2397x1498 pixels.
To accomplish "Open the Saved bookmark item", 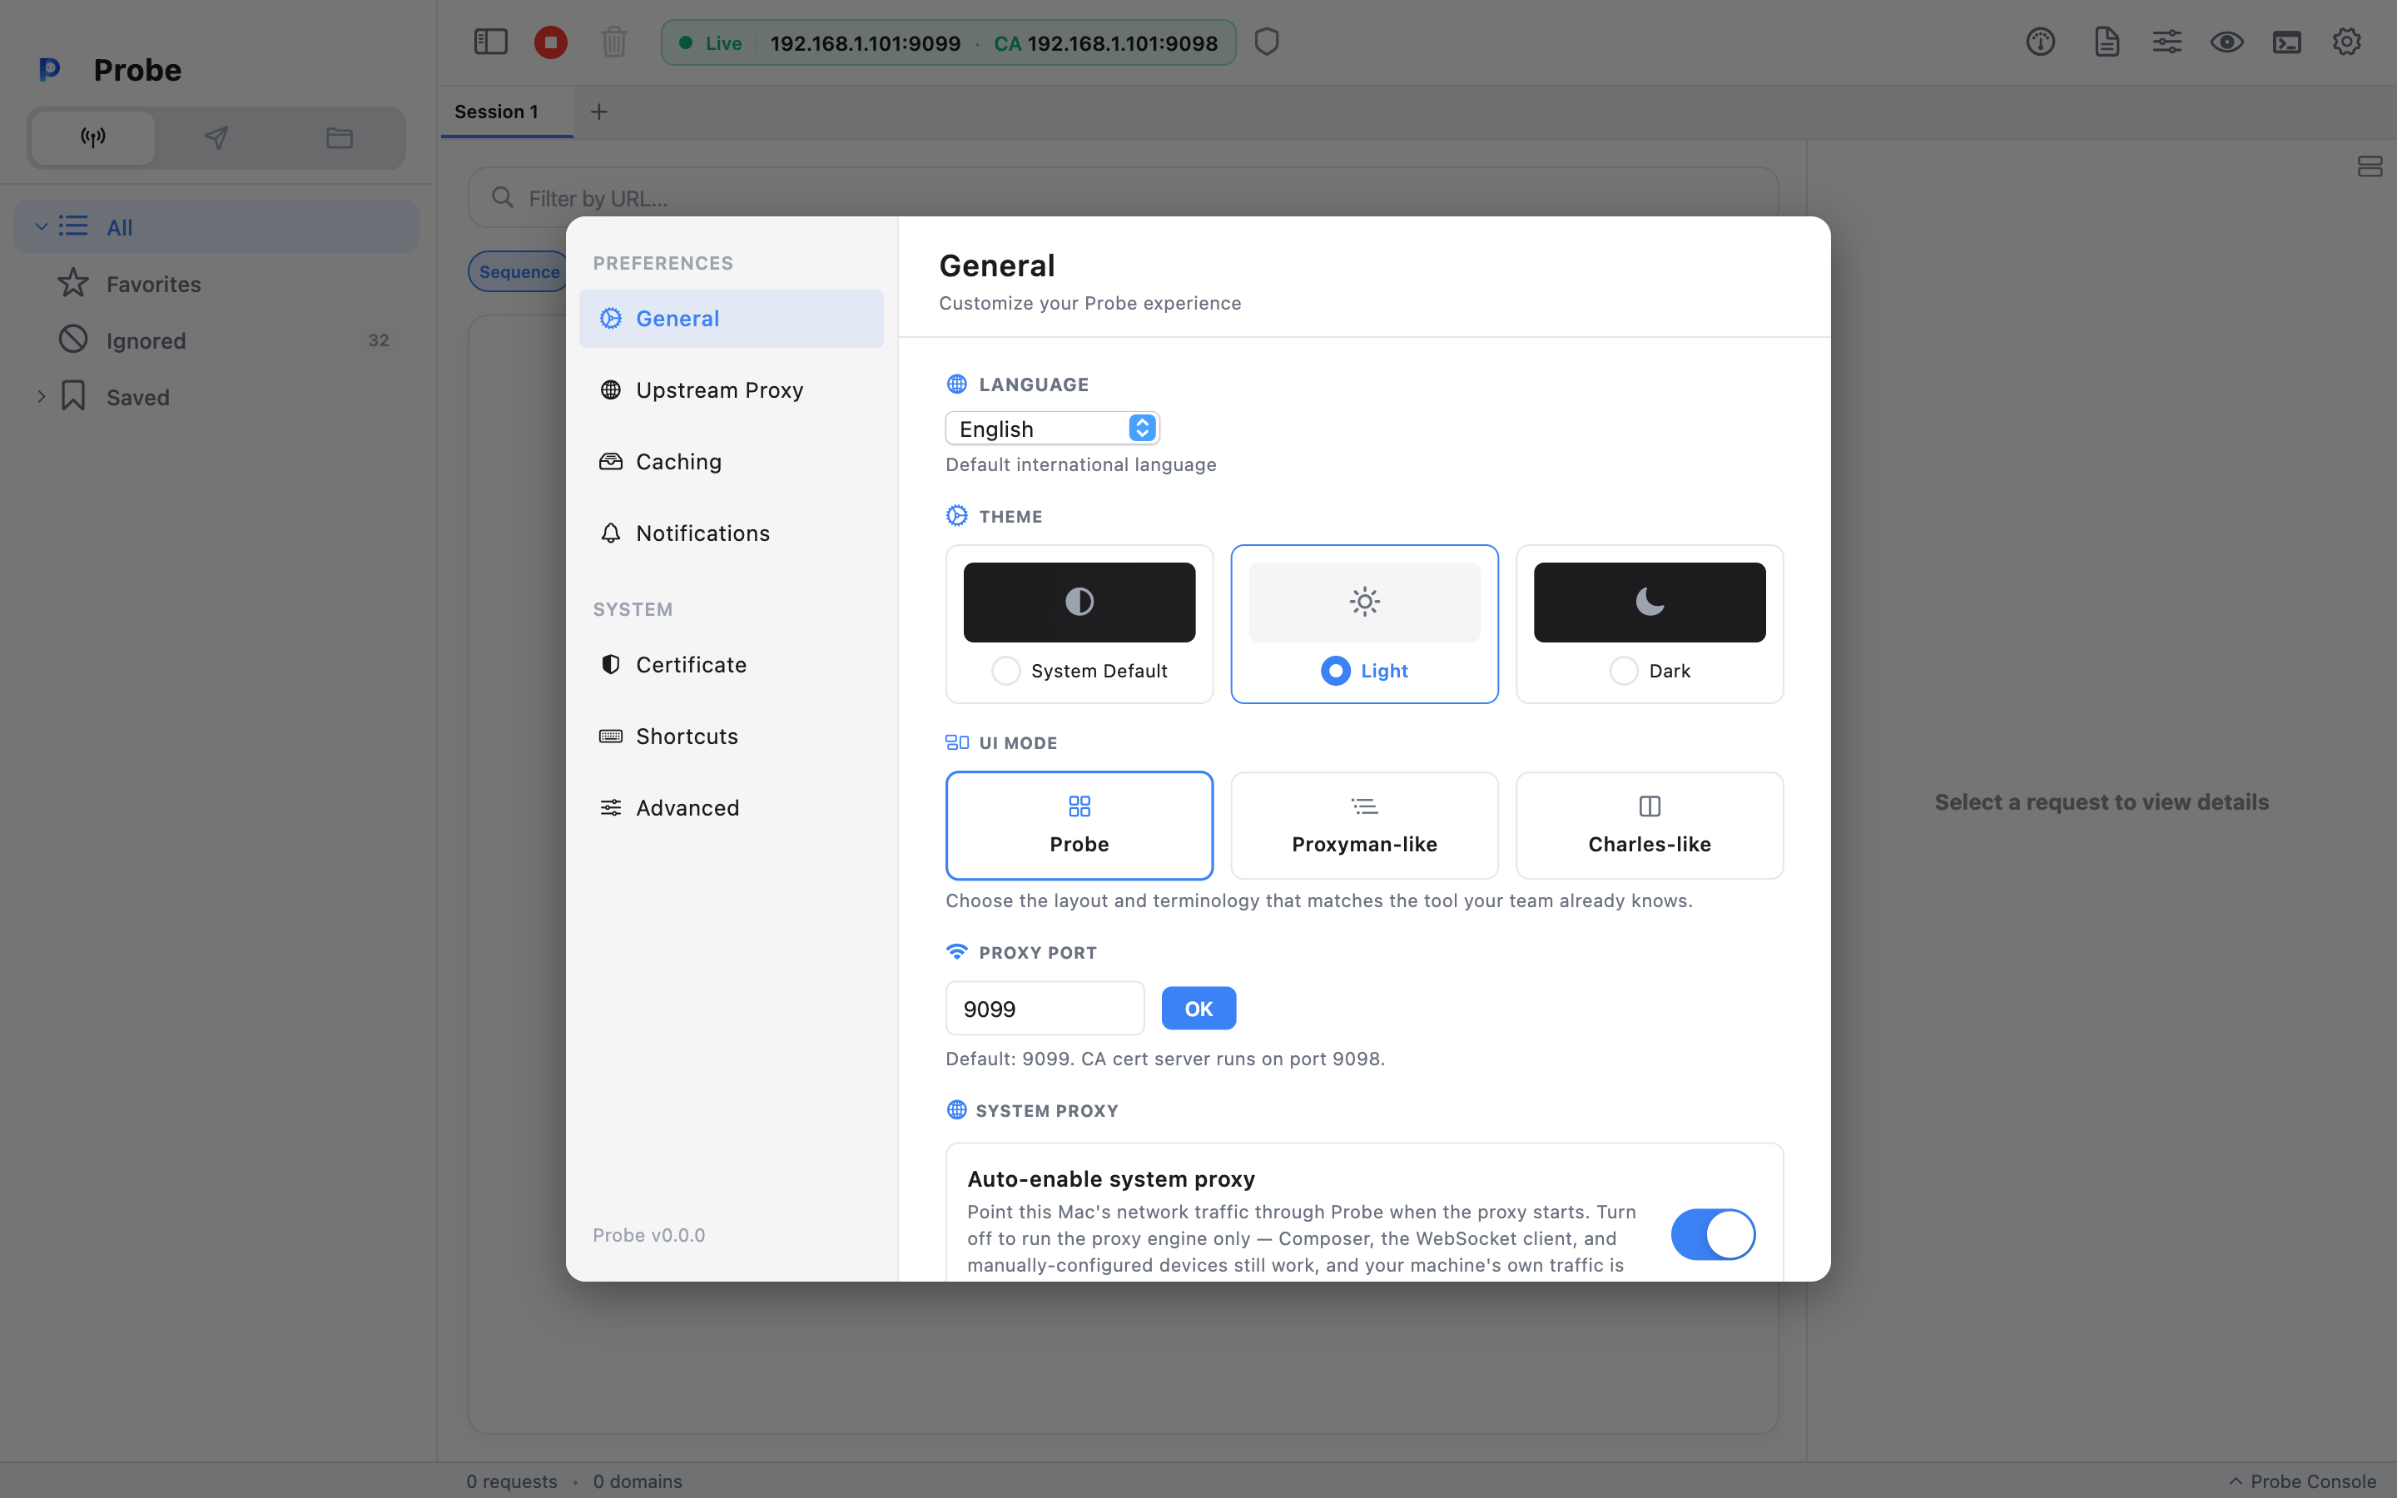I will click(216, 397).
